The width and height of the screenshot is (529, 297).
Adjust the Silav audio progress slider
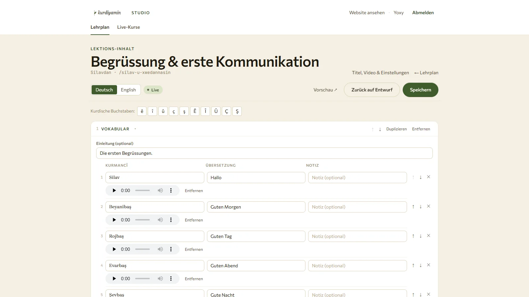click(x=142, y=190)
